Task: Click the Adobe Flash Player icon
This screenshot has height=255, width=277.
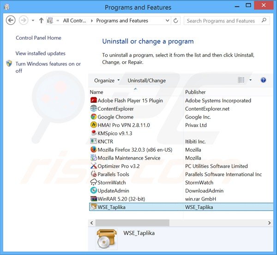Action: point(94,100)
